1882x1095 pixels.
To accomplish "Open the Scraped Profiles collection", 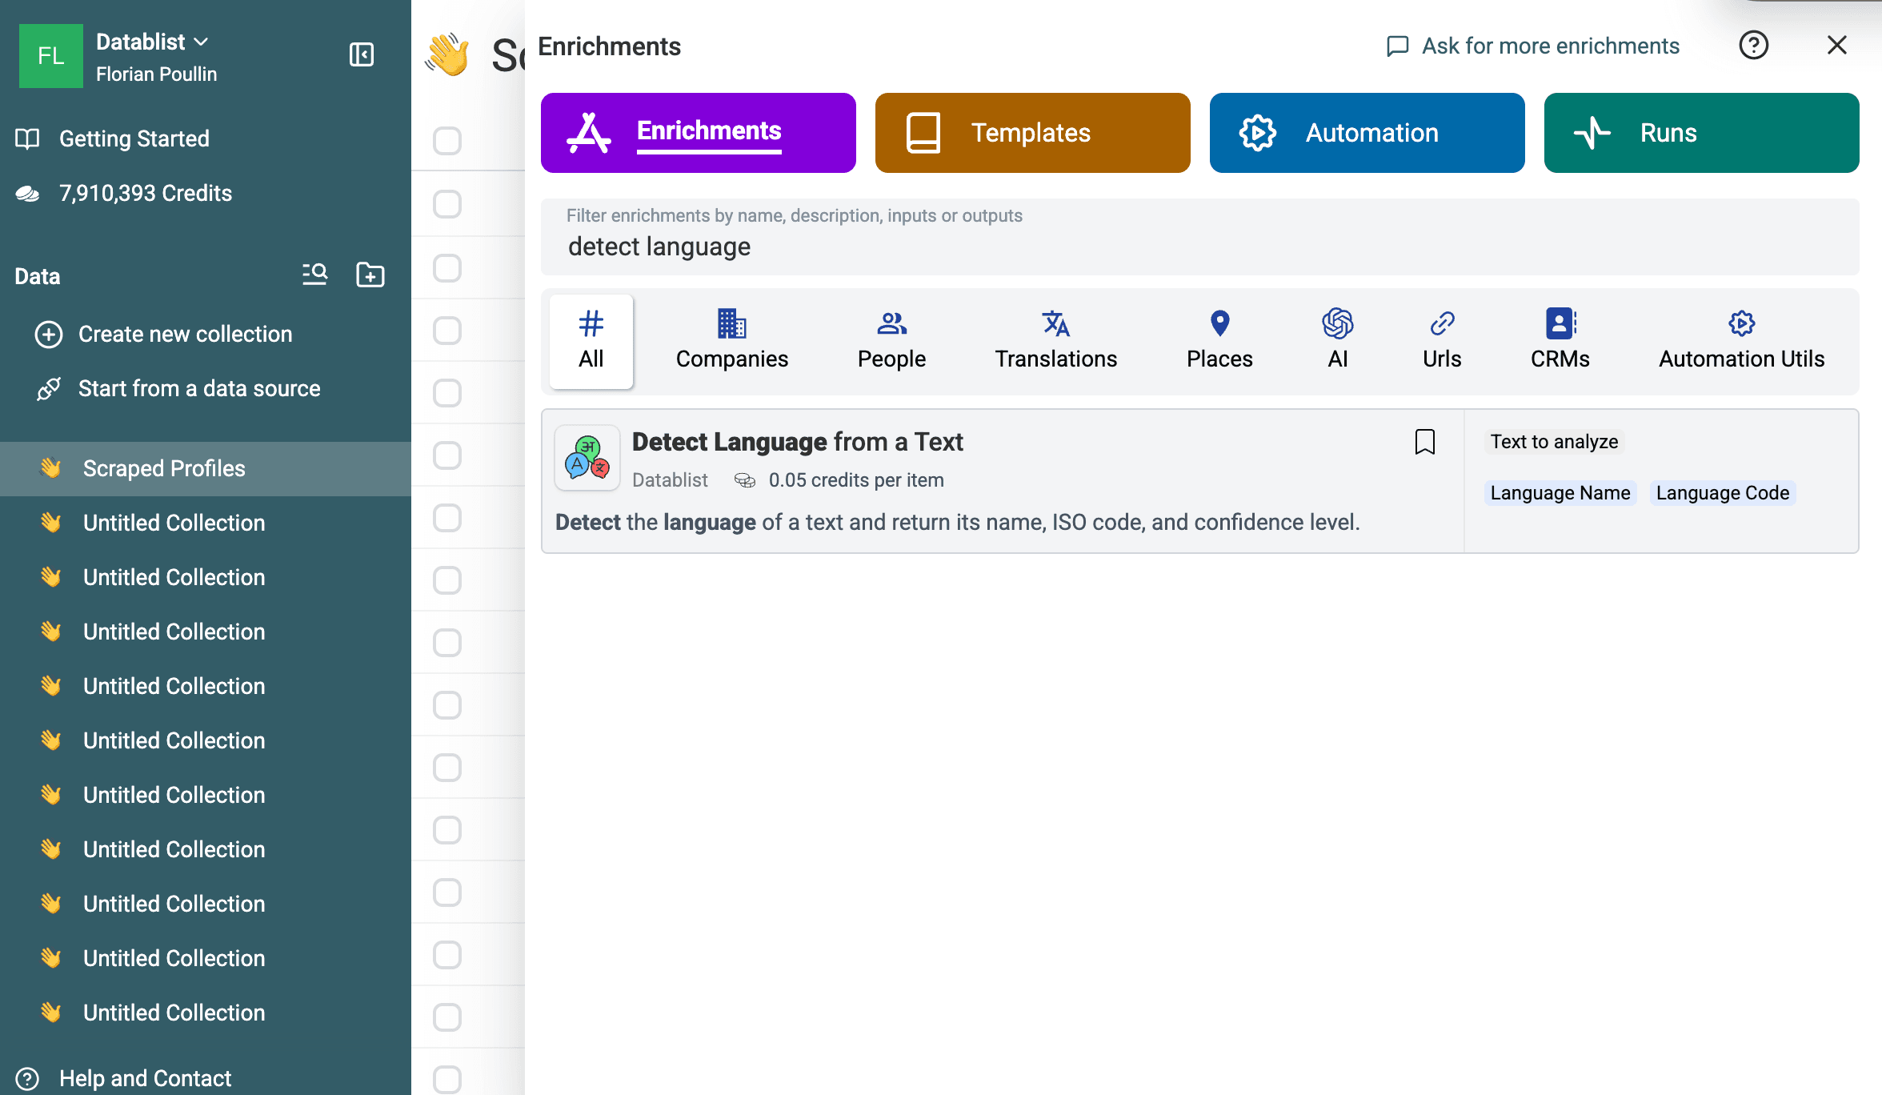I will [x=206, y=468].
